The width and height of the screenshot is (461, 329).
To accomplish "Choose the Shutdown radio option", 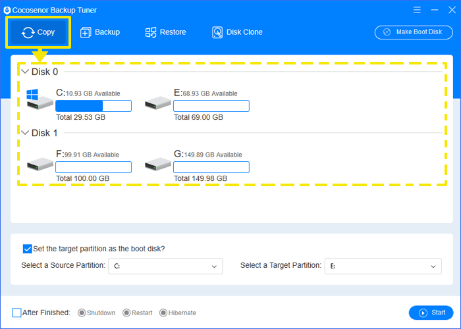I will tap(82, 313).
